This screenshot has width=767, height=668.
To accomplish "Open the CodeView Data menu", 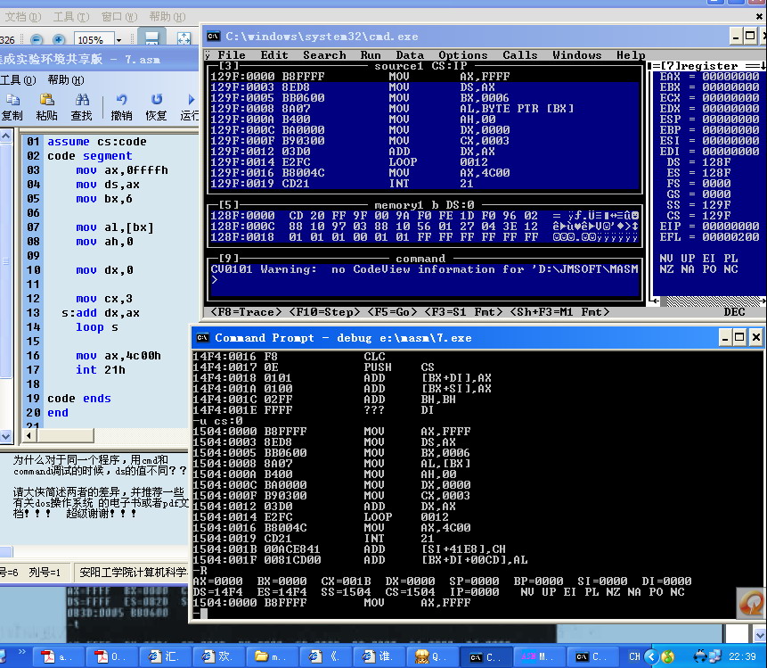I will (410, 55).
